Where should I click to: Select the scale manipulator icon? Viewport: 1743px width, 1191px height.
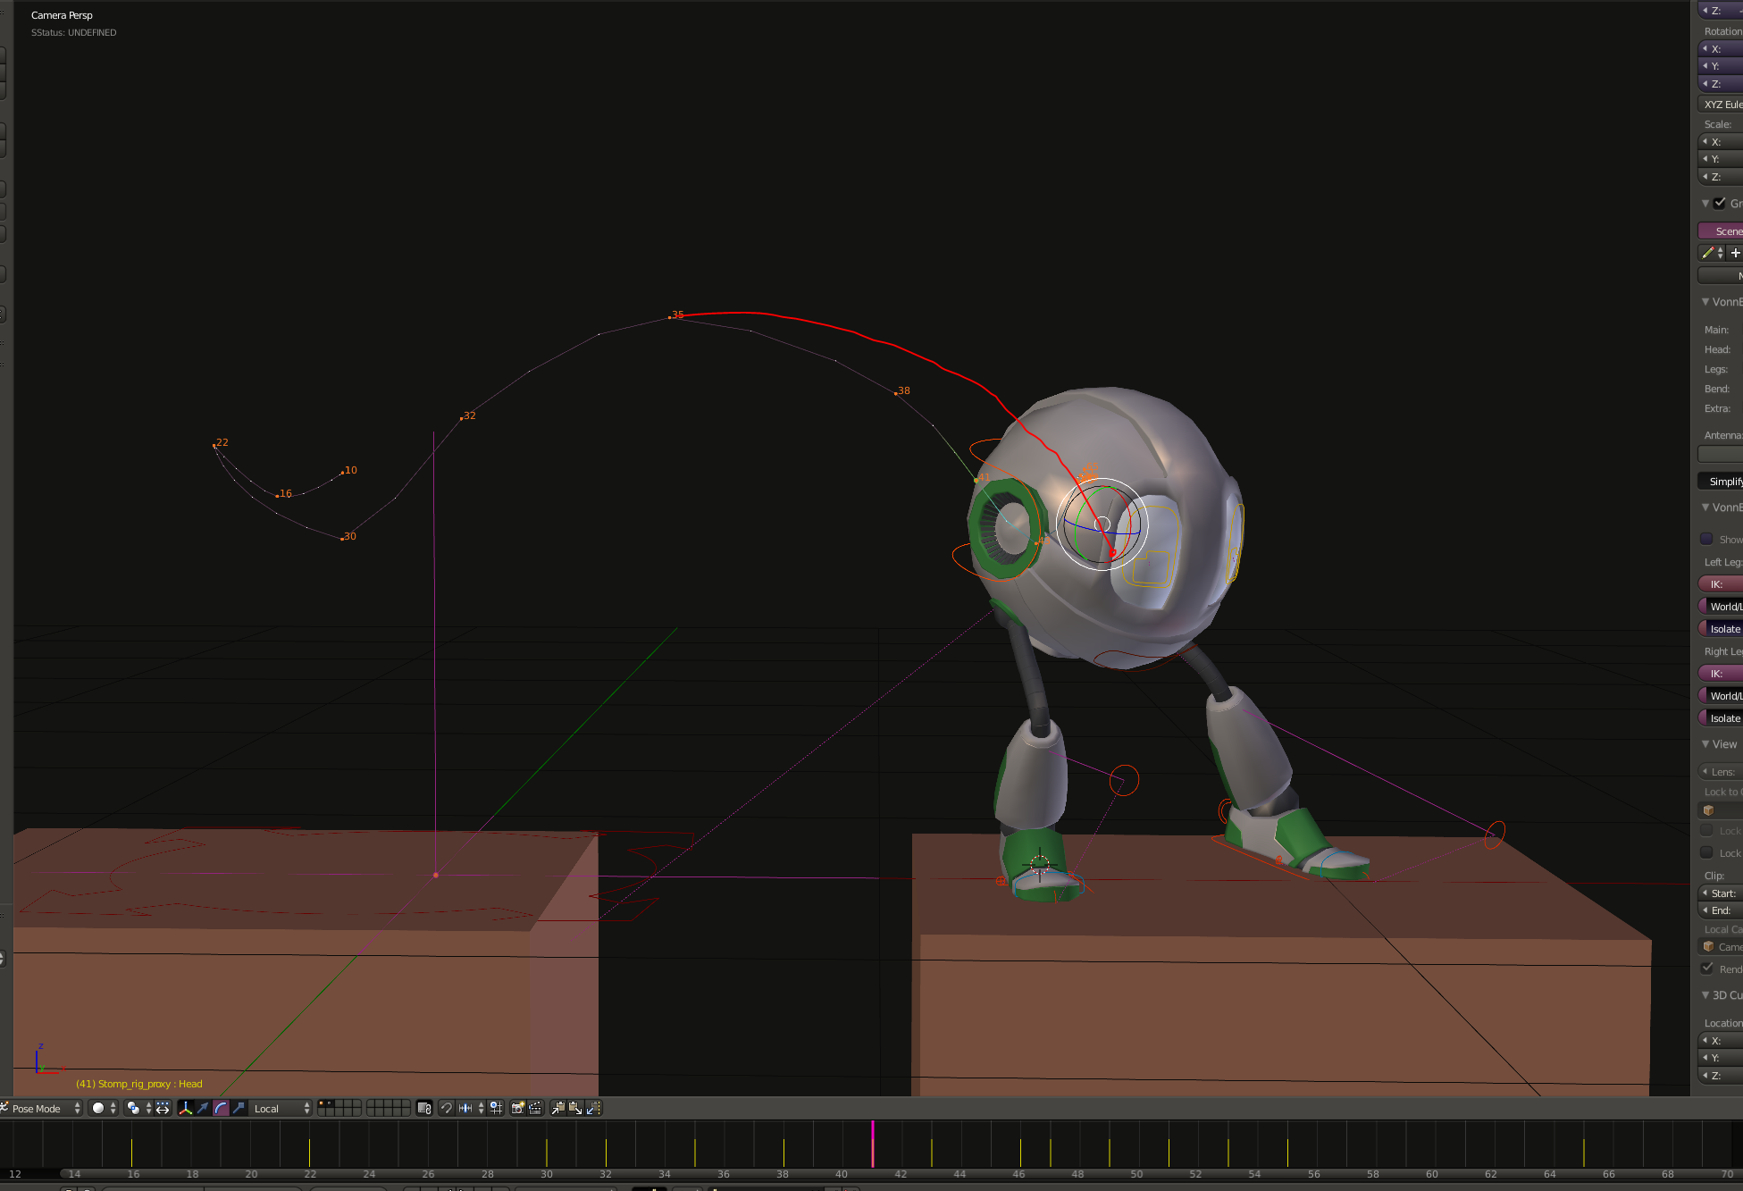239,1108
